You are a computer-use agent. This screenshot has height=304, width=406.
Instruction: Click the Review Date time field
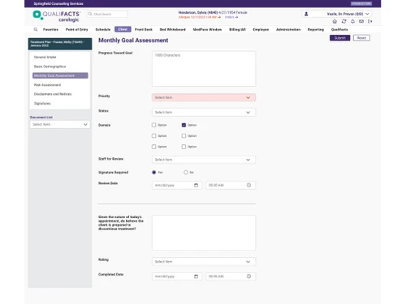pos(231,185)
